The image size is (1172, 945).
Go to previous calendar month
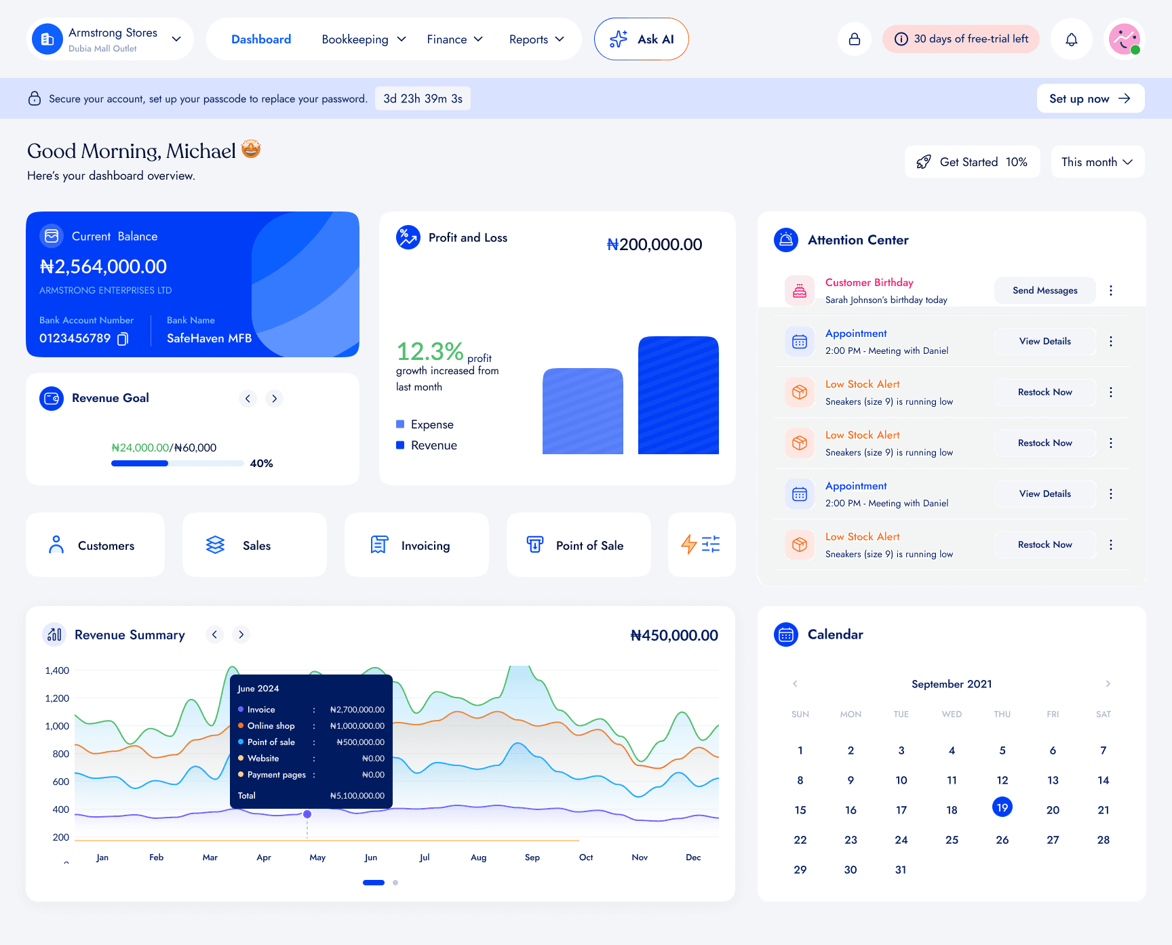(x=795, y=683)
